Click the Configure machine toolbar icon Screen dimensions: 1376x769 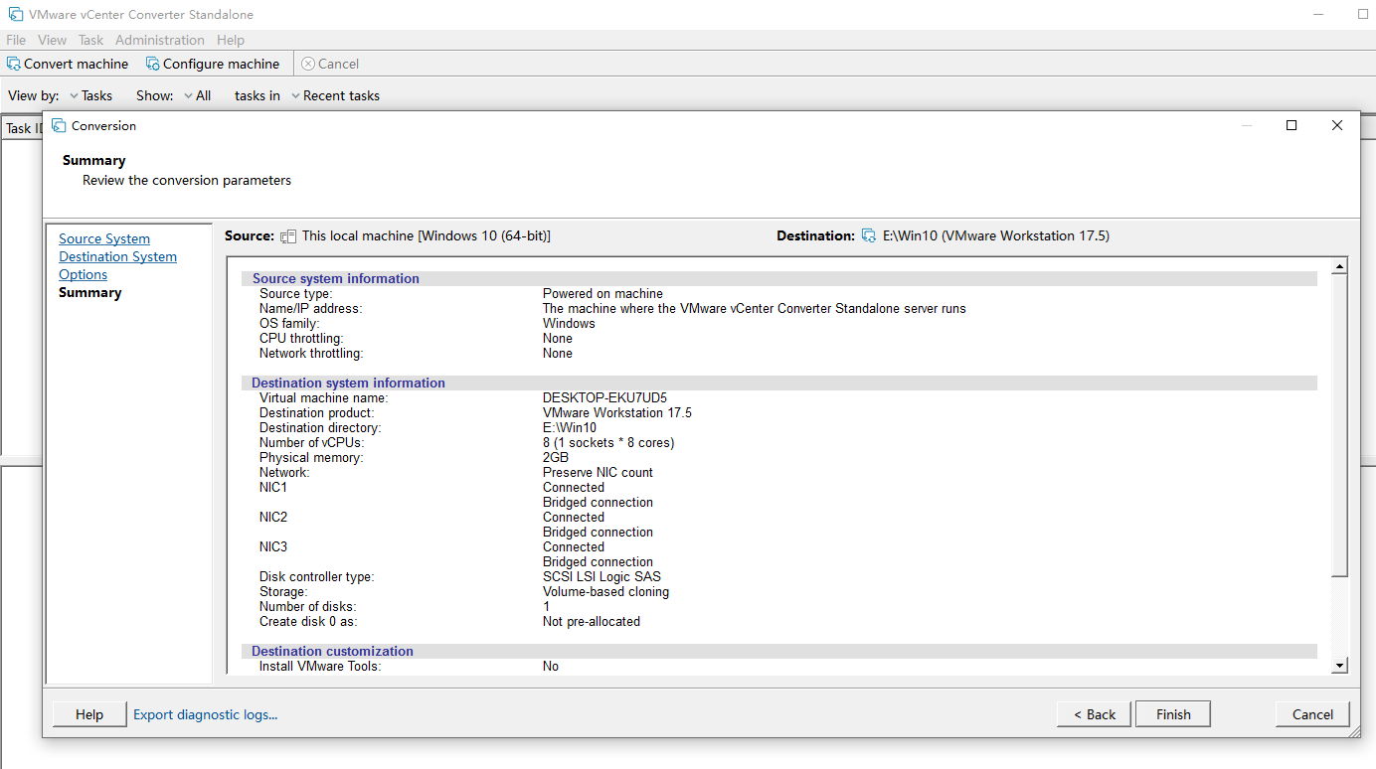pyautogui.click(x=153, y=64)
